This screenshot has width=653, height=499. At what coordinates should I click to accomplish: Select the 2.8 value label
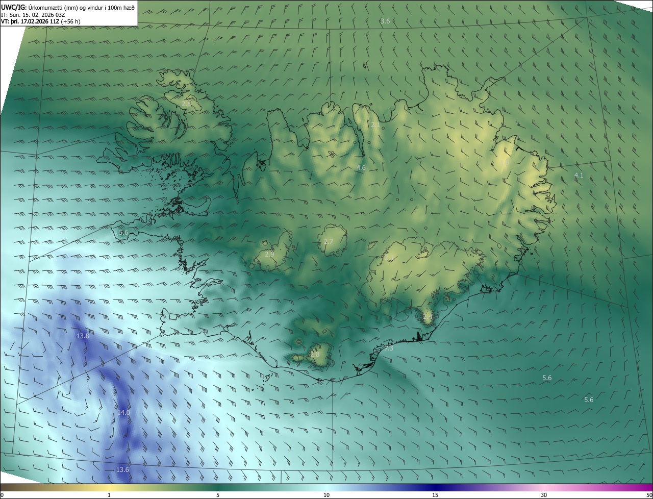315,354
